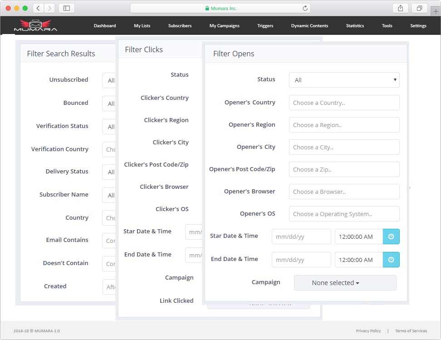
Task: Click the browser share icon
Action: (x=400, y=8)
